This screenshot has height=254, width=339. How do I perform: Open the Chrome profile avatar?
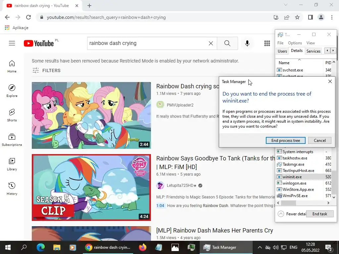[321, 17]
